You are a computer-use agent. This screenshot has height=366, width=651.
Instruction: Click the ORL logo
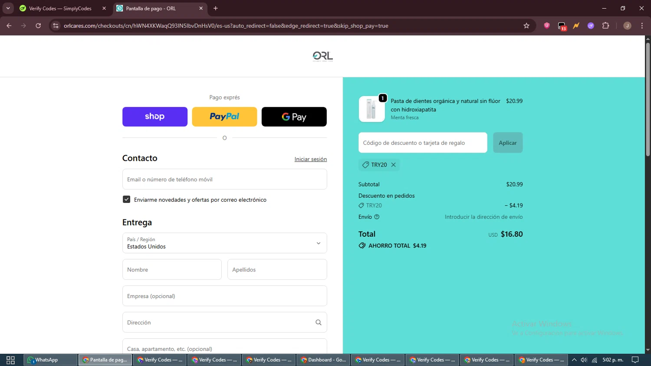click(322, 56)
